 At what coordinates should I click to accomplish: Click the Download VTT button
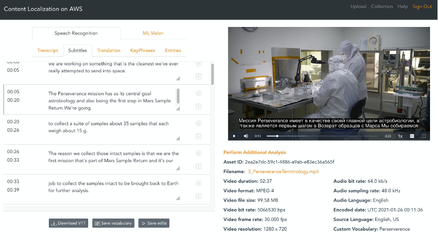68,223
